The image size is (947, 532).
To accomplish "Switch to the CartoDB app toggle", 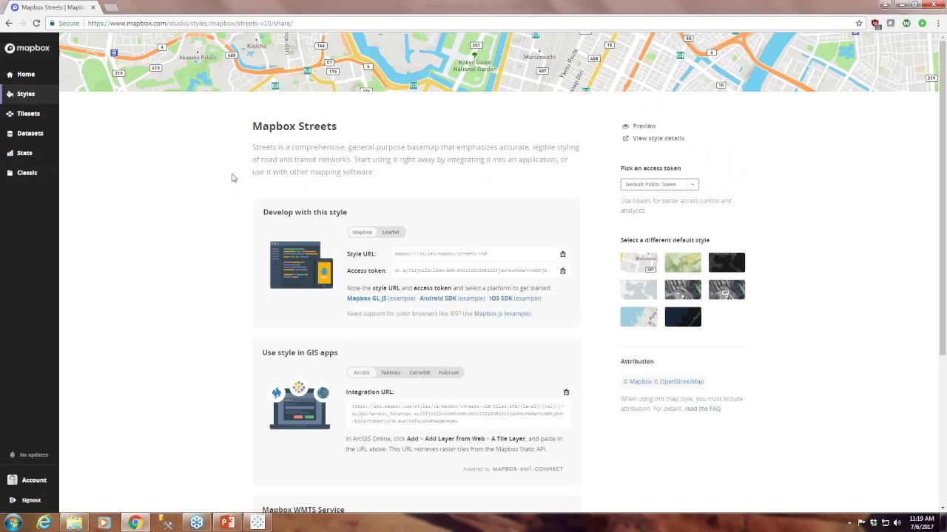I will tap(419, 372).
